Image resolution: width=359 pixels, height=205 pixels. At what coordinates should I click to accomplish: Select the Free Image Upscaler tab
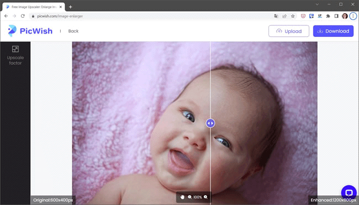(x=34, y=7)
